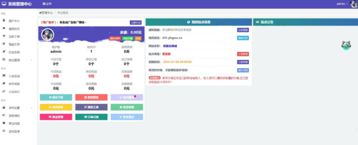This screenshot has height=145, width=358.
Task: Click the pink 商品管理 button
Action: point(56,117)
